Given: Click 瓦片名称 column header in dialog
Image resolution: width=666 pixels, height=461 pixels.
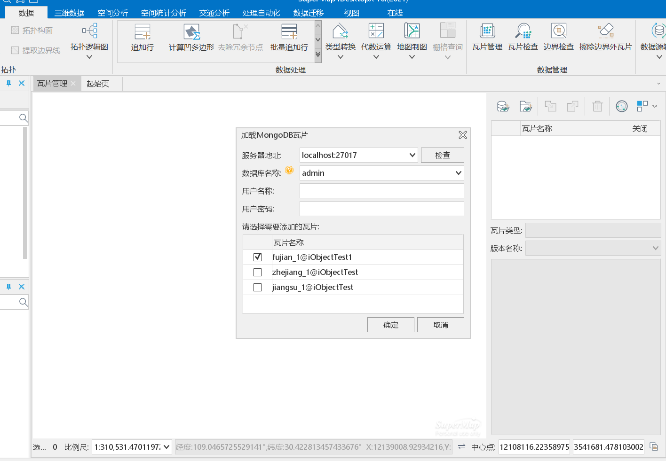Looking at the screenshot, I should tap(368, 242).
